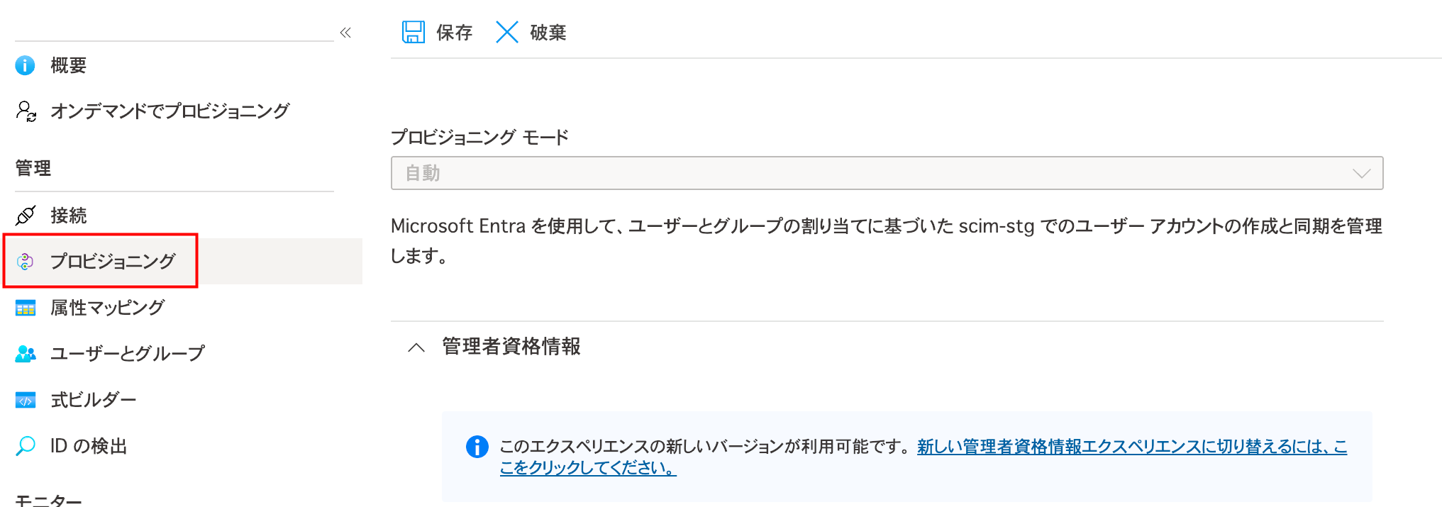Collapse the 管理者資格情報 section chevron
This screenshot has height=507, width=1442.
pos(416,347)
